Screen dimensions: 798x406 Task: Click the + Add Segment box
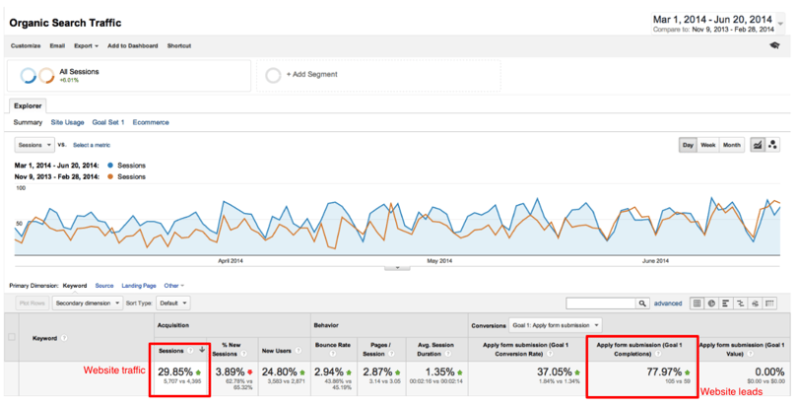pos(378,75)
